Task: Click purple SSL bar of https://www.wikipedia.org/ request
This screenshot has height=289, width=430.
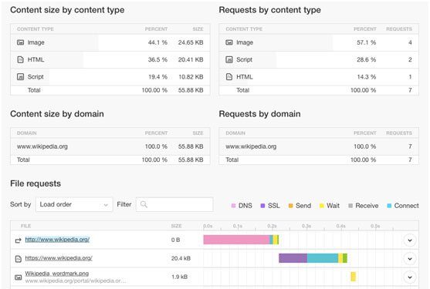Action: tap(293, 258)
